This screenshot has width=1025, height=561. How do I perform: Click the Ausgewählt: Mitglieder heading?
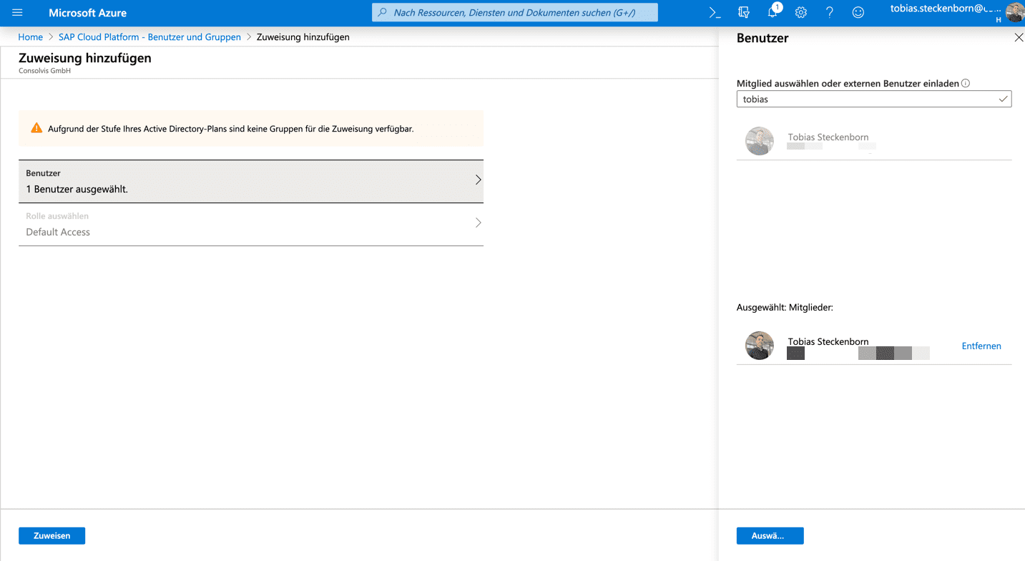[785, 308]
